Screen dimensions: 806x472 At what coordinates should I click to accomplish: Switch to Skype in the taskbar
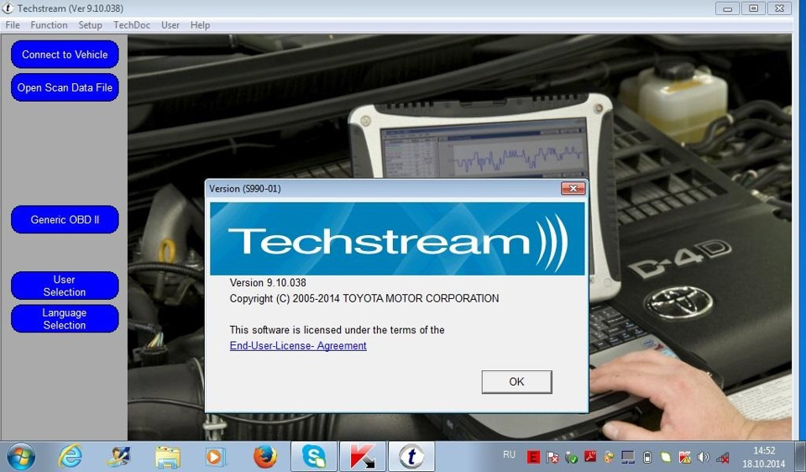(313, 457)
